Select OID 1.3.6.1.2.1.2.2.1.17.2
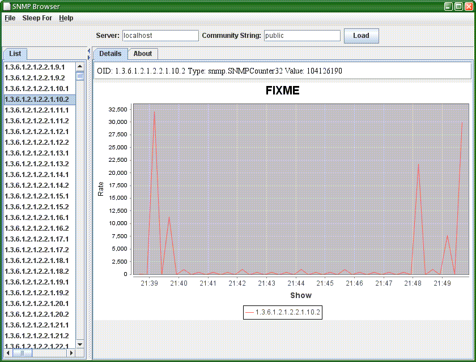 tap(40, 250)
